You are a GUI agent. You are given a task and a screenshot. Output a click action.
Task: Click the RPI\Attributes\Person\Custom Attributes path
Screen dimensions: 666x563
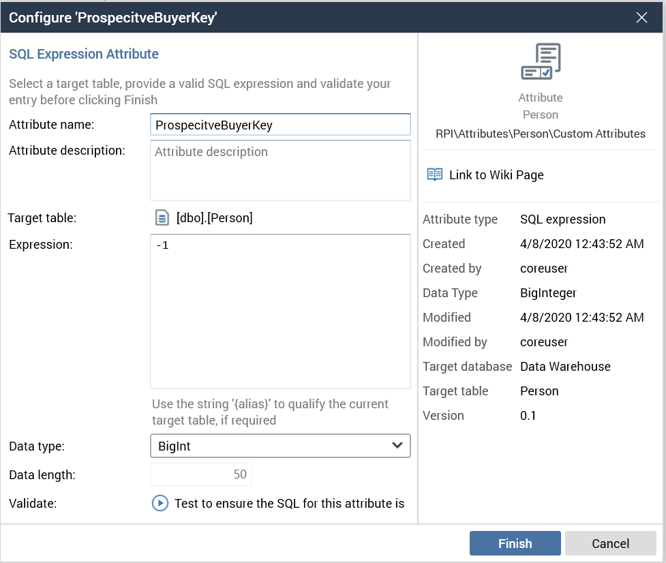(541, 134)
